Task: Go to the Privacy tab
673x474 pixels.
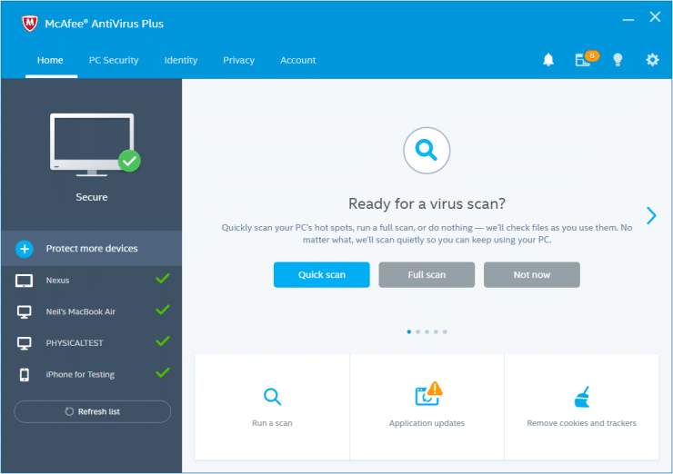Action: click(238, 60)
